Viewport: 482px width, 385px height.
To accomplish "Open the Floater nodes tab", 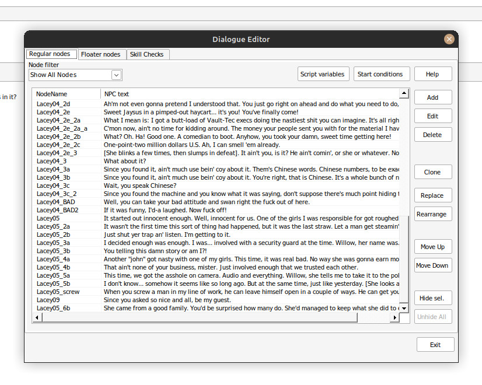I will click(101, 54).
